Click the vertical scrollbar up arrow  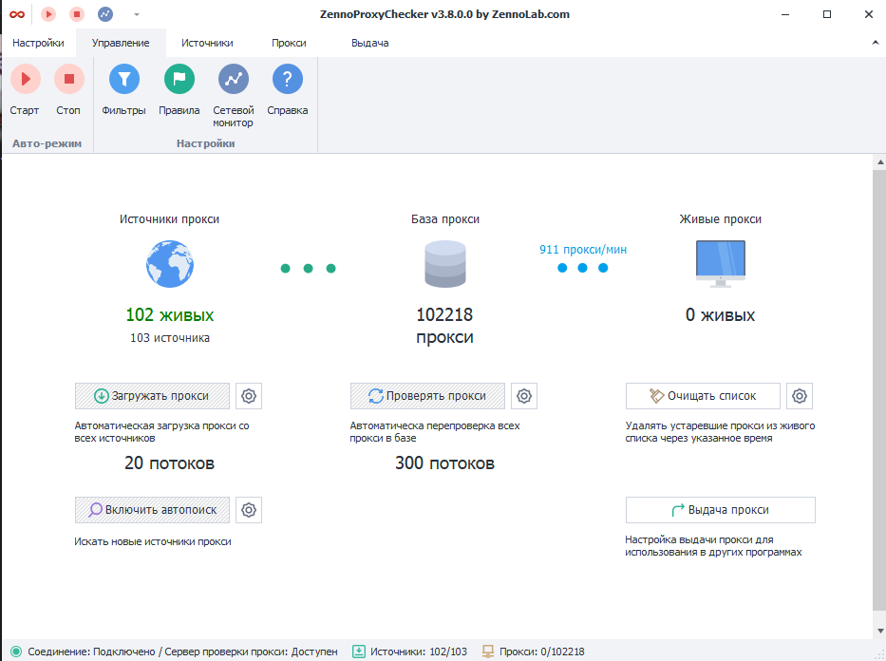[879, 162]
